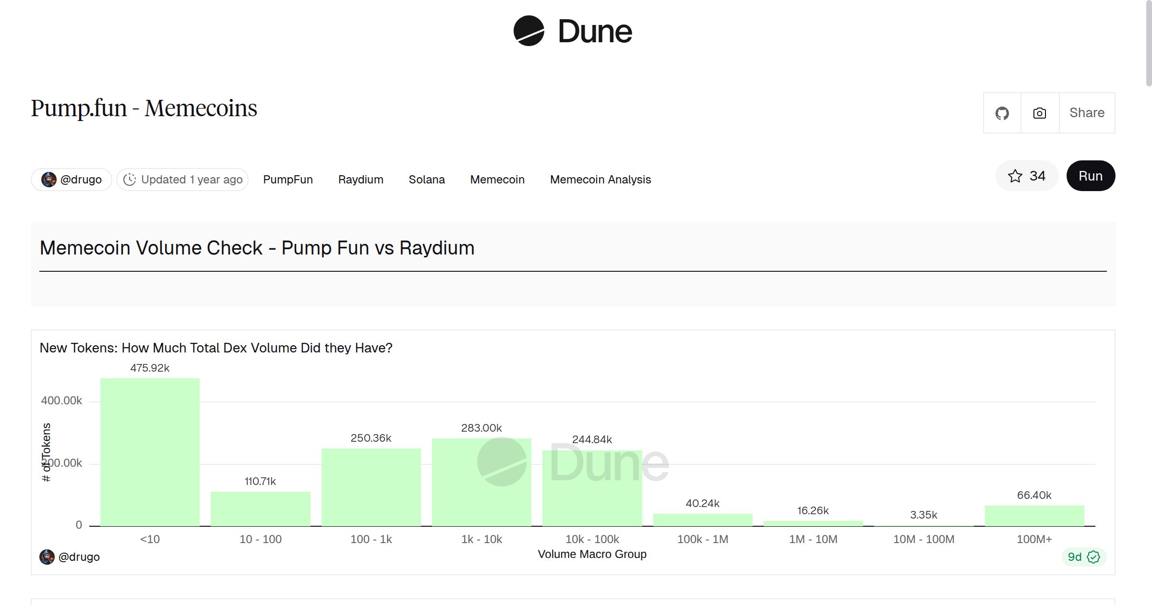This screenshot has height=605, width=1152.
Task: Open the Share options
Action: 1086,112
